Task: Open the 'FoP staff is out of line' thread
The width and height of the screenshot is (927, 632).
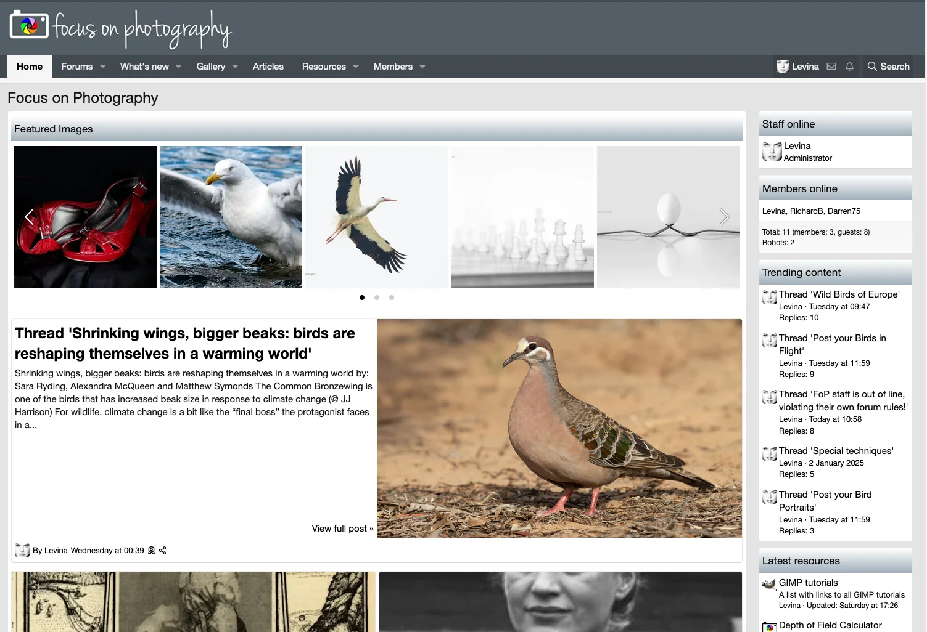Action: (843, 400)
